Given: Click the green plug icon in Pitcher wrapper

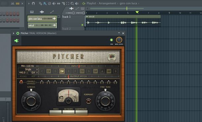Looking at the screenshot, I should point(17,41).
